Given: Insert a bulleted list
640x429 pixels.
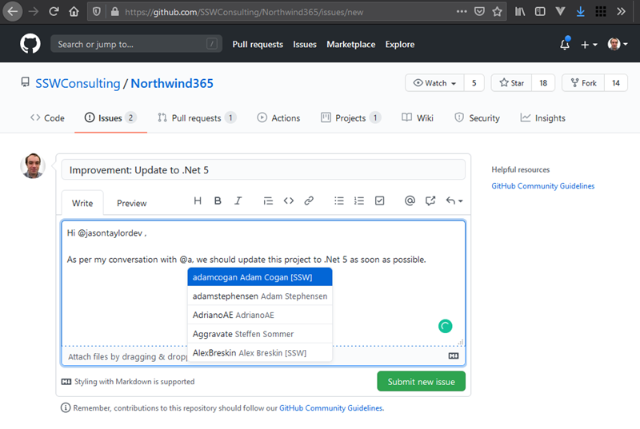Looking at the screenshot, I should pos(339,201).
